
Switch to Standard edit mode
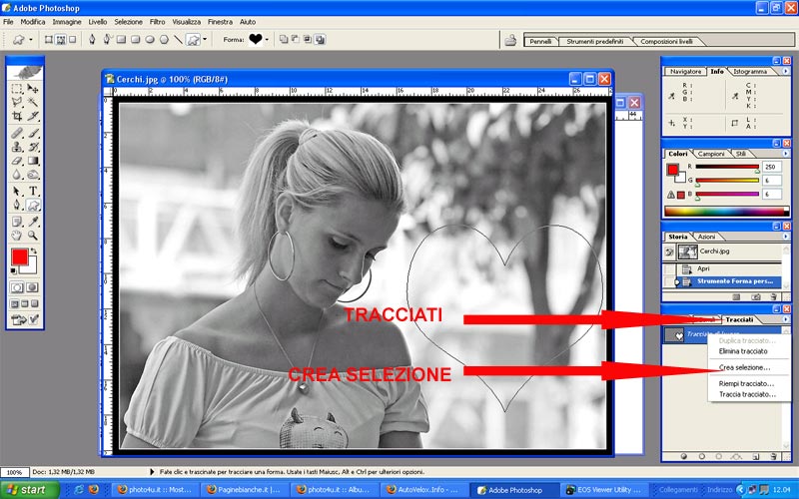pos(17,287)
